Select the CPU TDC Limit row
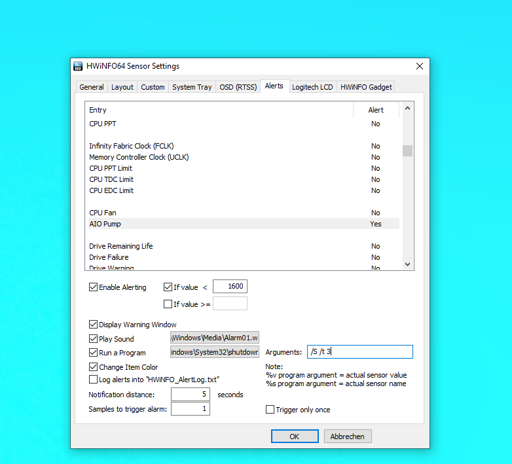Viewport: 512px width, 464px height. (x=244, y=179)
